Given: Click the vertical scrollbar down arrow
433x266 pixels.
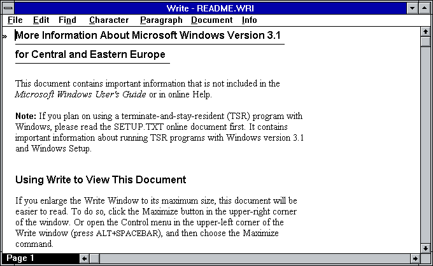Looking at the screenshot, I should pos(425,248).
